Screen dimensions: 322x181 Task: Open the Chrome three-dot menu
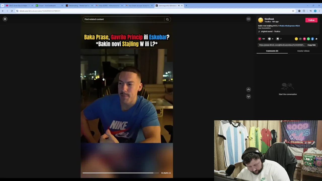(319, 11)
